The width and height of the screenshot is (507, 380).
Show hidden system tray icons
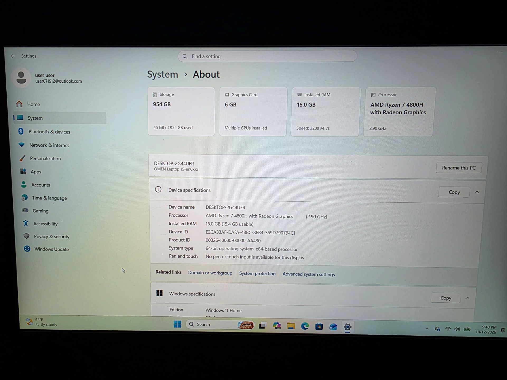coord(427,329)
